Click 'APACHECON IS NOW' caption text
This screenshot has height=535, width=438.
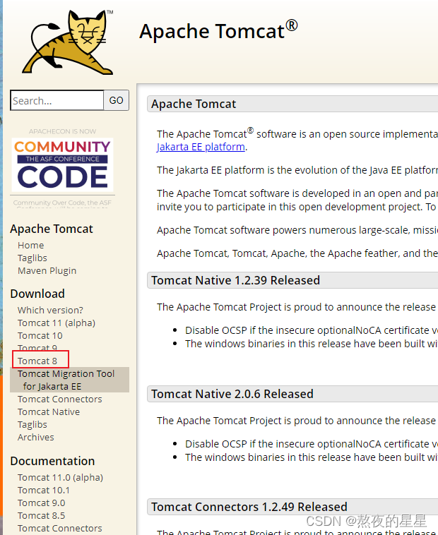coord(62,131)
